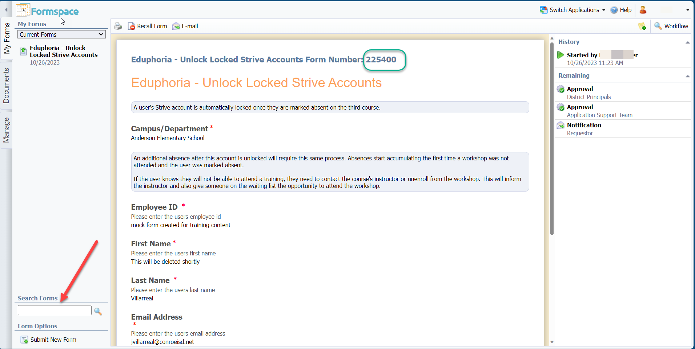
Task: Click the add note icon
Action: click(642, 26)
